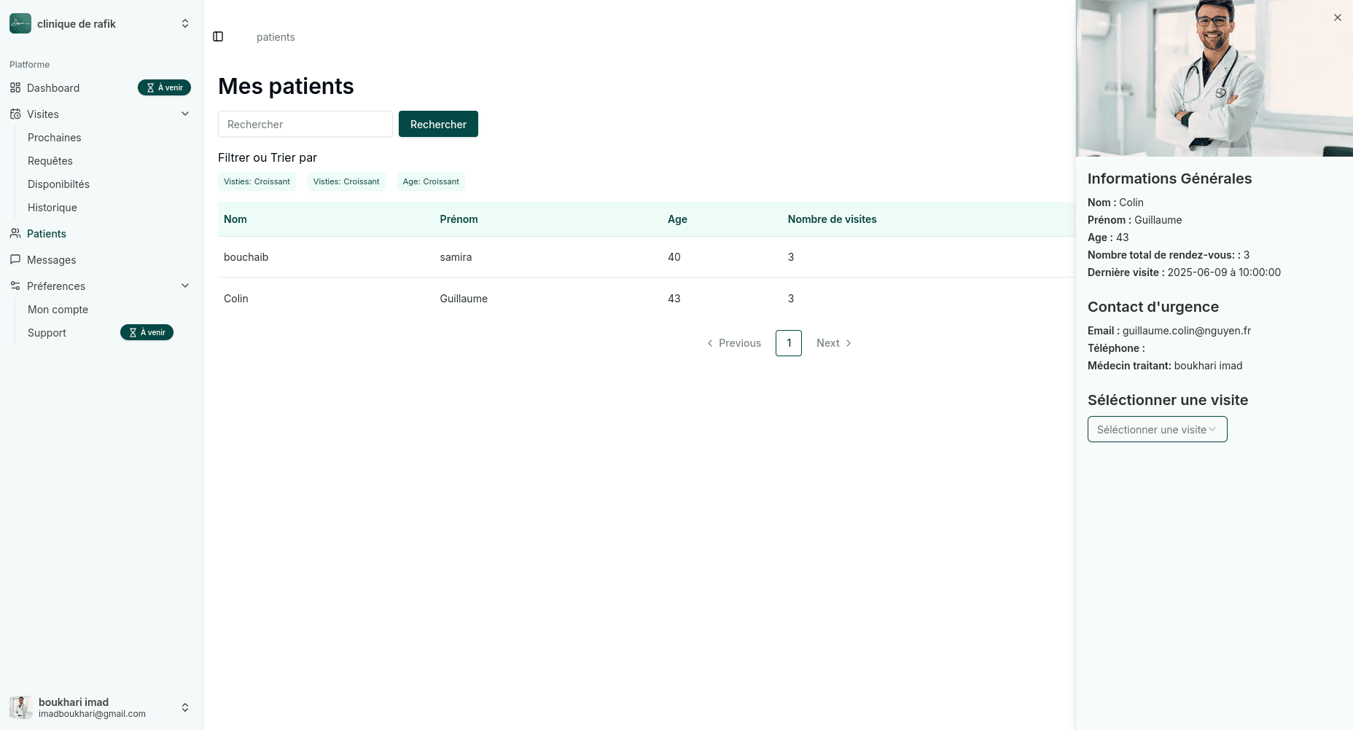Toggle the sidebar panel icon
This screenshot has height=730, width=1353.
(218, 36)
